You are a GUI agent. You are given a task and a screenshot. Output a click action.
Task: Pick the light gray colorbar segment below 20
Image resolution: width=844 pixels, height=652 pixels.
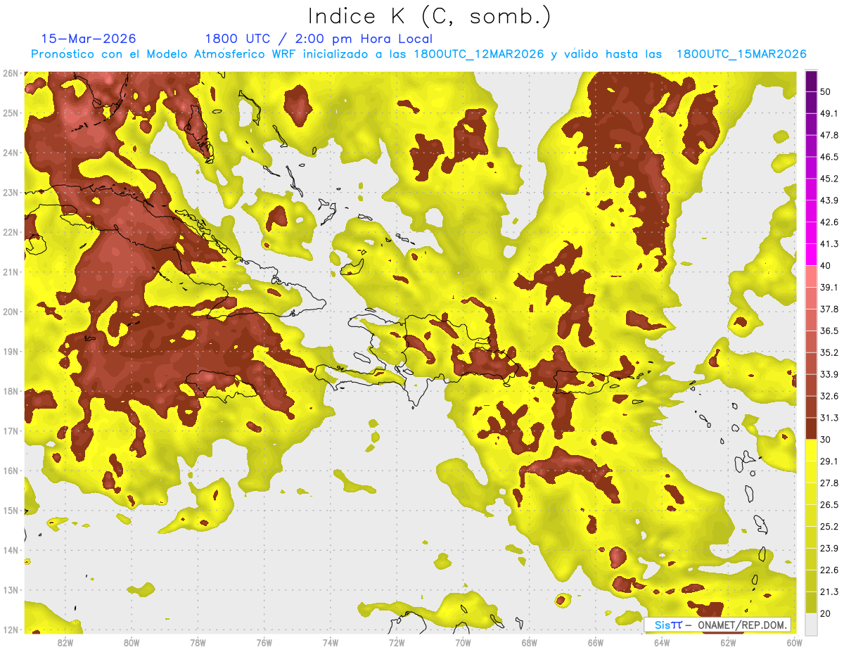[811, 624]
